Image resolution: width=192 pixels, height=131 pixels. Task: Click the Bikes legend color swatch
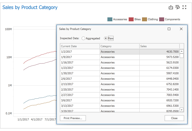pyautogui.click(x=131, y=19)
